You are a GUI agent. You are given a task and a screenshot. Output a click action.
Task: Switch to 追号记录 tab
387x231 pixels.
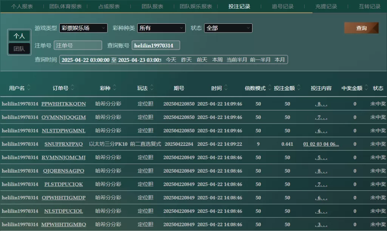coord(283,6)
